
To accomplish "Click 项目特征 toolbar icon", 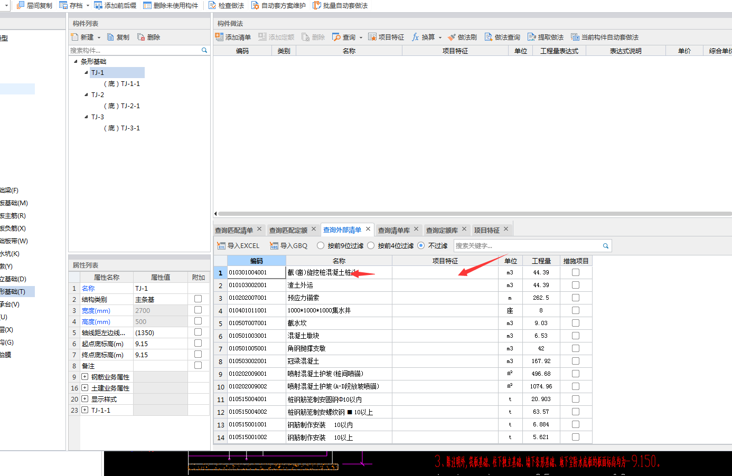I will (372, 37).
